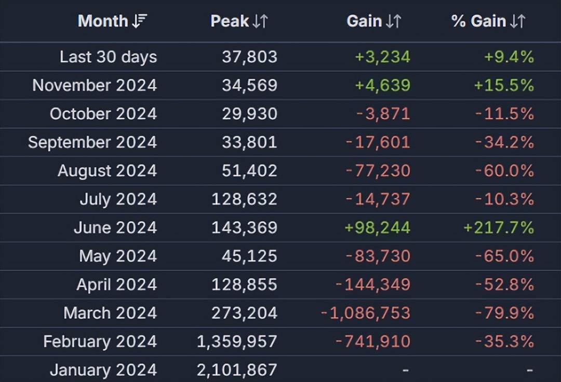Sort table by Month header
561x382 pixels.
[103, 21]
